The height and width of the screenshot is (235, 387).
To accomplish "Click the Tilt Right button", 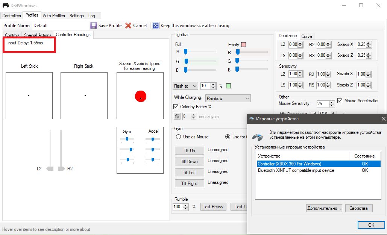I will coord(189,183).
